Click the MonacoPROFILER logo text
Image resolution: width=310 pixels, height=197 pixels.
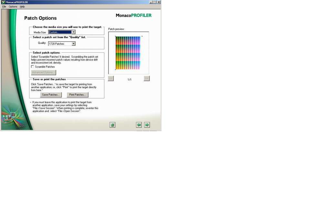coord(134,15)
